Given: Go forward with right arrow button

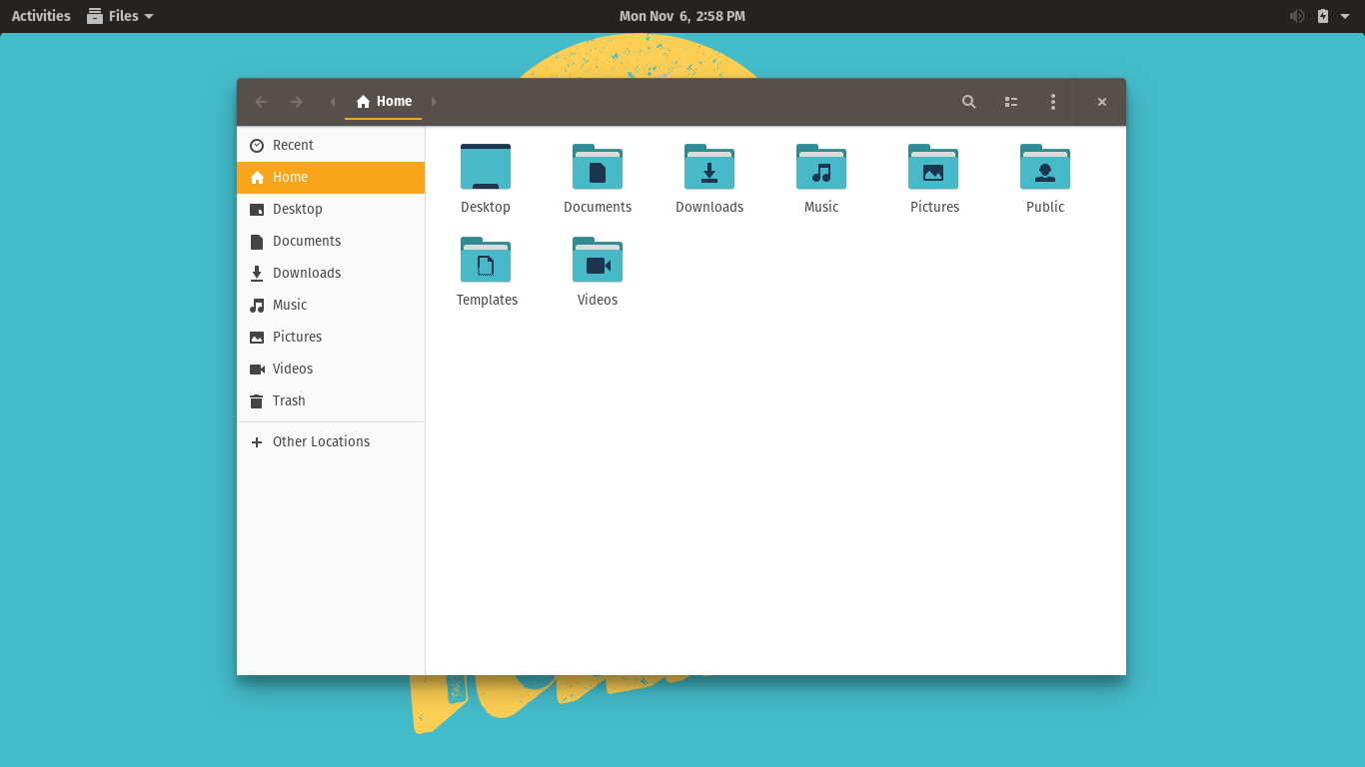Looking at the screenshot, I should [x=297, y=102].
